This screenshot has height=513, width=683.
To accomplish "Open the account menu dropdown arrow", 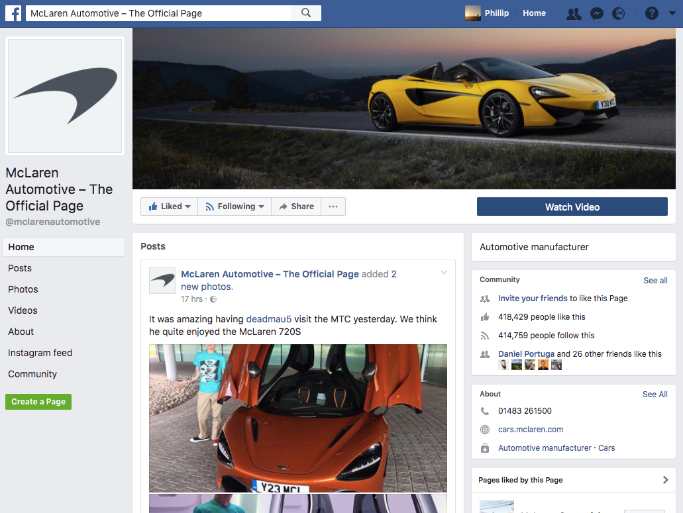I will coord(672,13).
